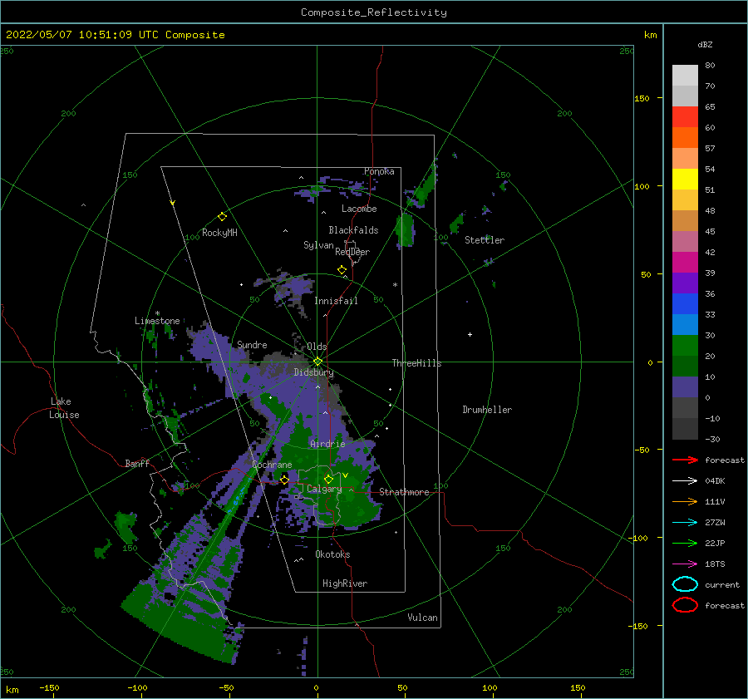Click the red forecast arrow legend icon
This screenshot has height=699, width=748.
coord(685,460)
